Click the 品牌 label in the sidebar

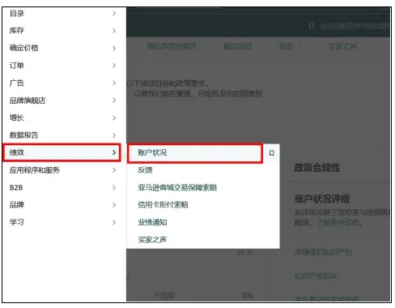click(17, 205)
